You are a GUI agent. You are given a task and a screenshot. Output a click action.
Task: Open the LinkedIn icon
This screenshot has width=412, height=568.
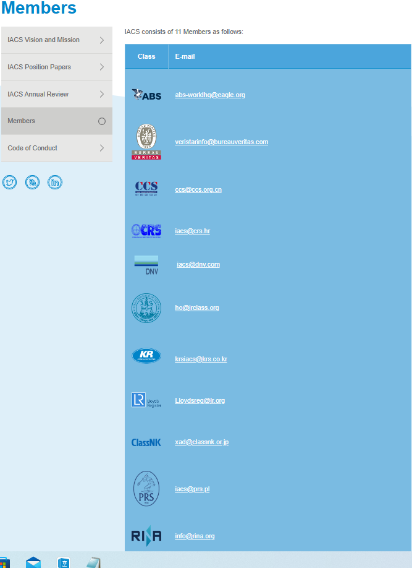point(55,182)
